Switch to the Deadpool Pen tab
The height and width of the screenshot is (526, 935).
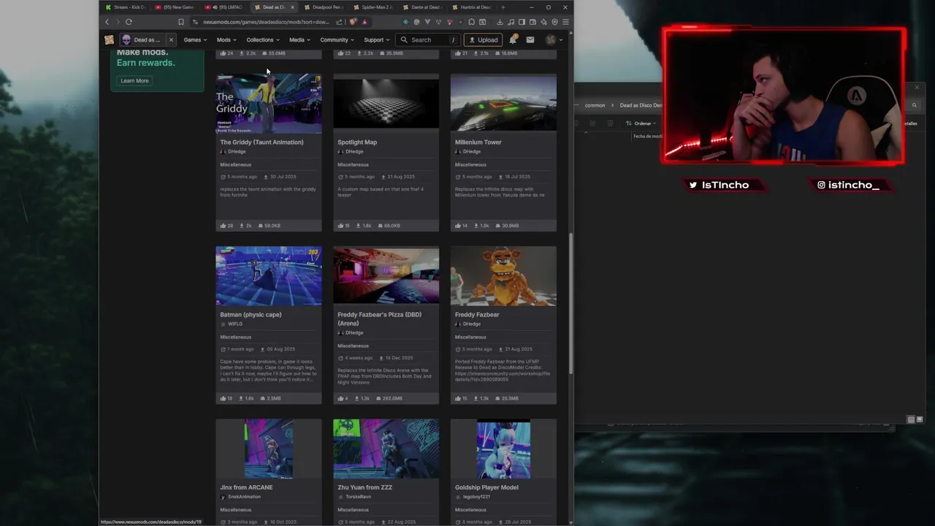324,7
